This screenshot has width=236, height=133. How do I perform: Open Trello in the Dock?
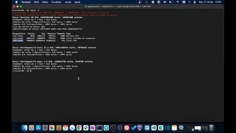point(147,128)
